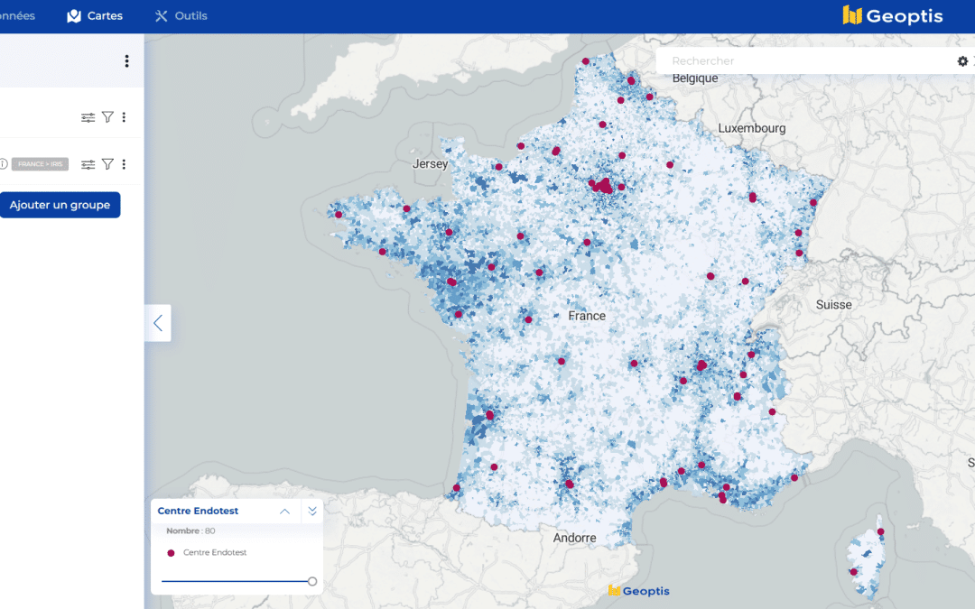Image resolution: width=975 pixels, height=609 pixels.
Task: Collapse the left sidebar panel arrow
Action: point(158,322)
